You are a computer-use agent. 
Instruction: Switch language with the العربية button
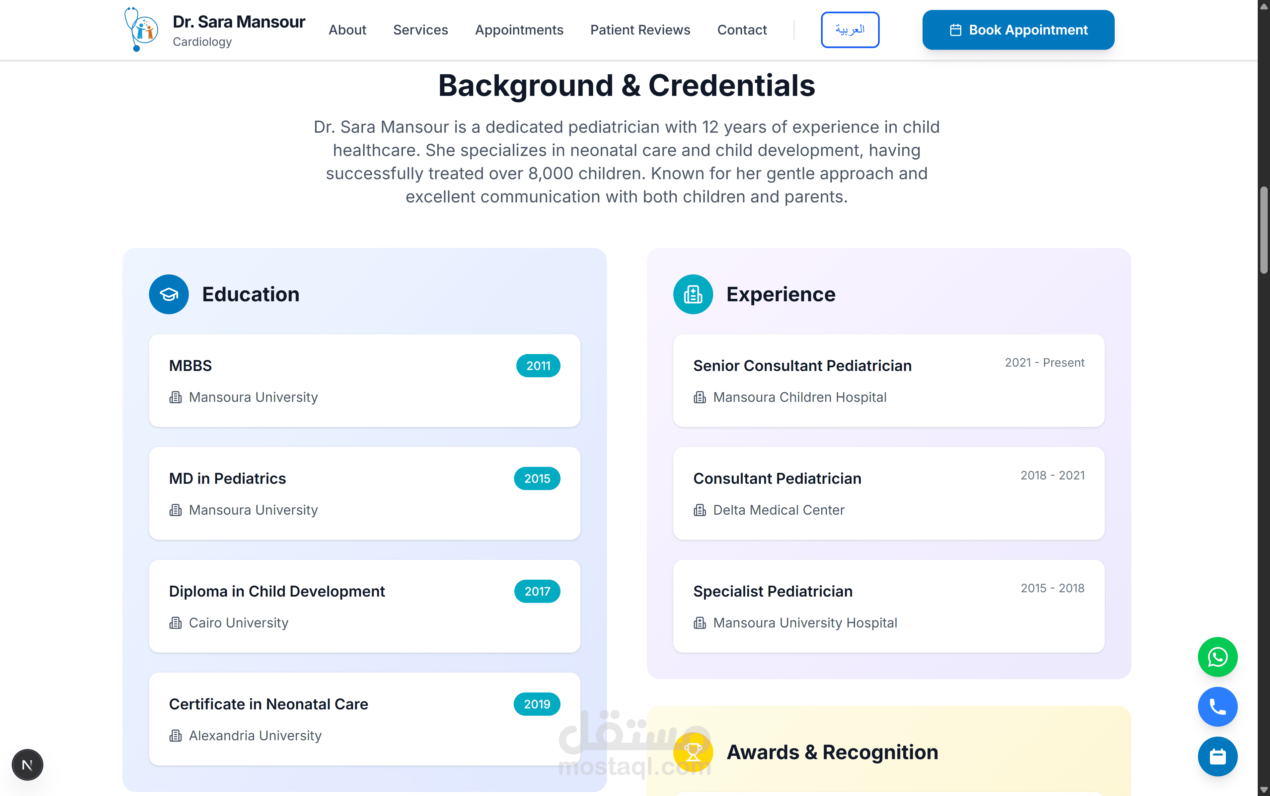coord(849,30)
